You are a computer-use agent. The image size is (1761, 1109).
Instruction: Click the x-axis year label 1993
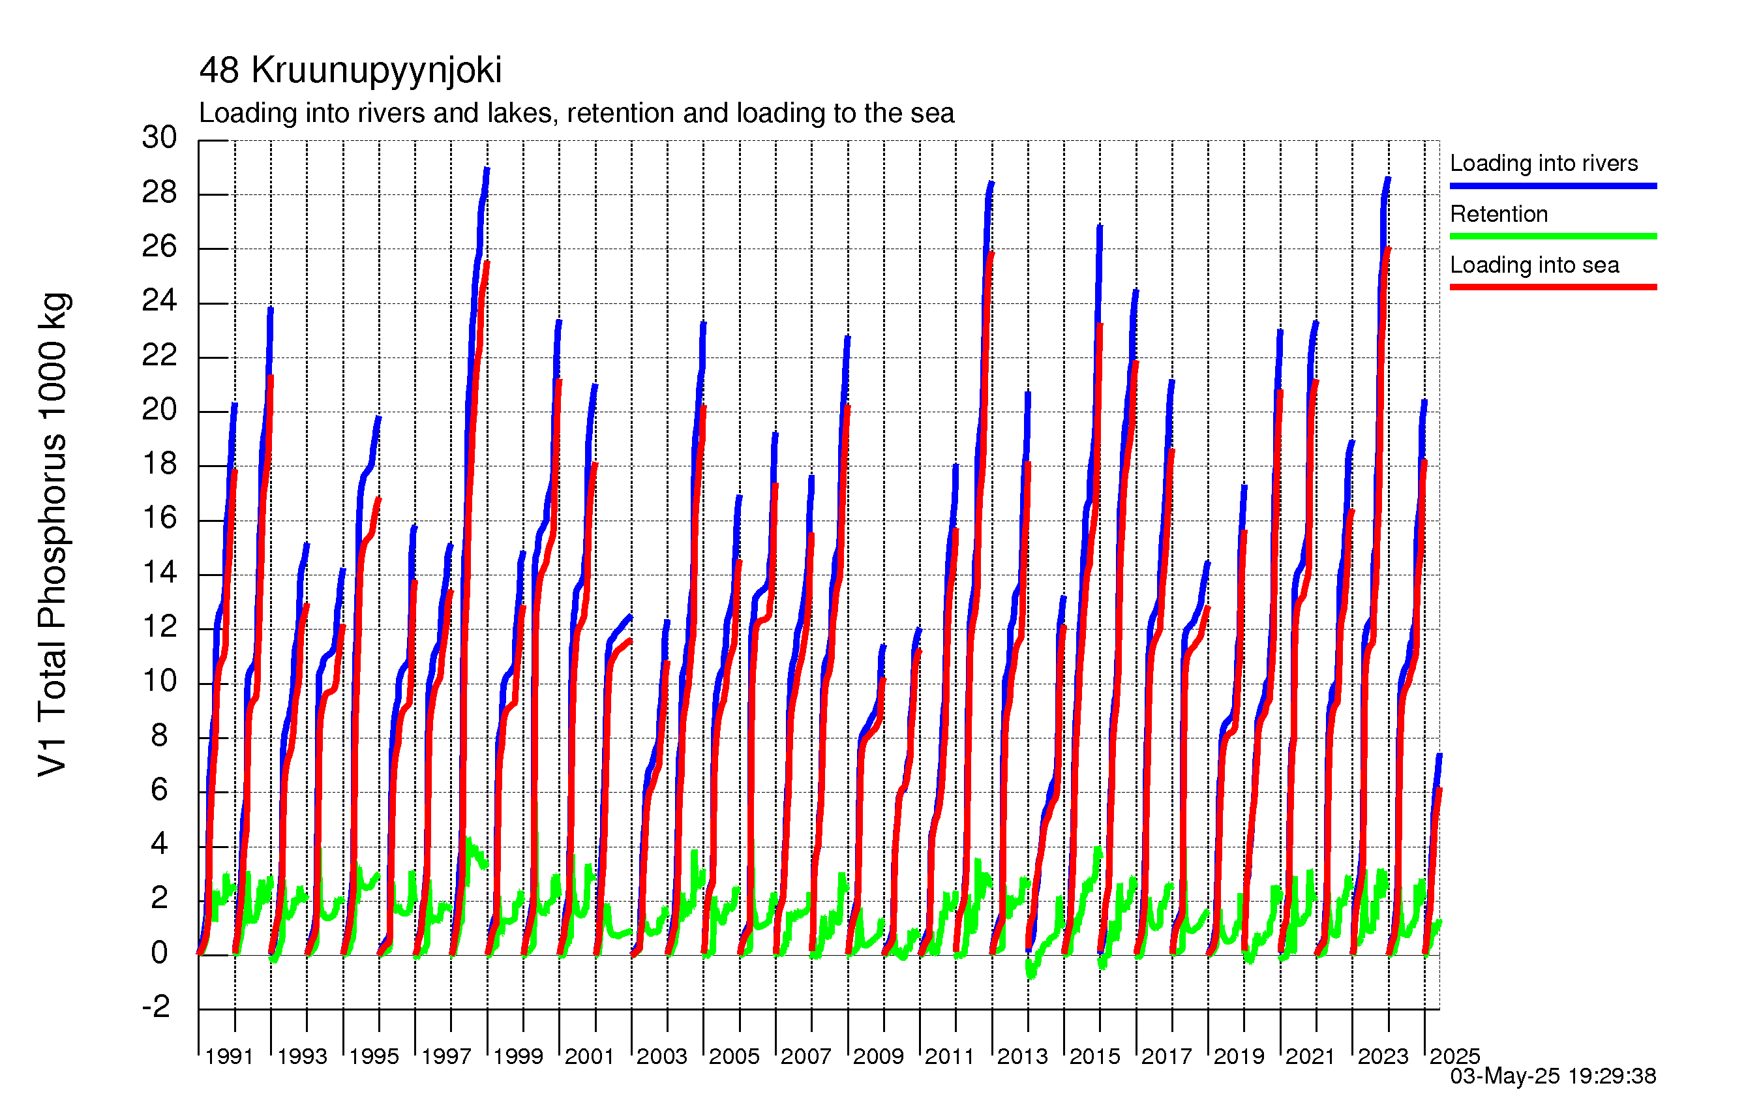302,1056
